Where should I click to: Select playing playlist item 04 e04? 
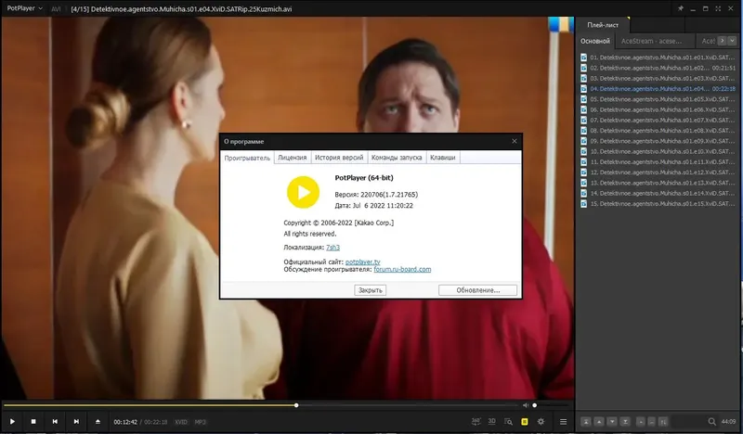[658, 88]
